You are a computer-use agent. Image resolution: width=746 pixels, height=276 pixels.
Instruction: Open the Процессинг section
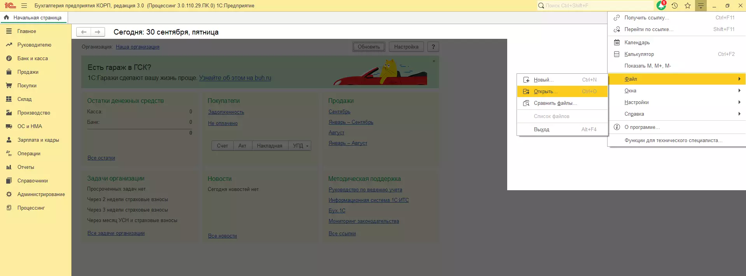(x=31, y=208)
